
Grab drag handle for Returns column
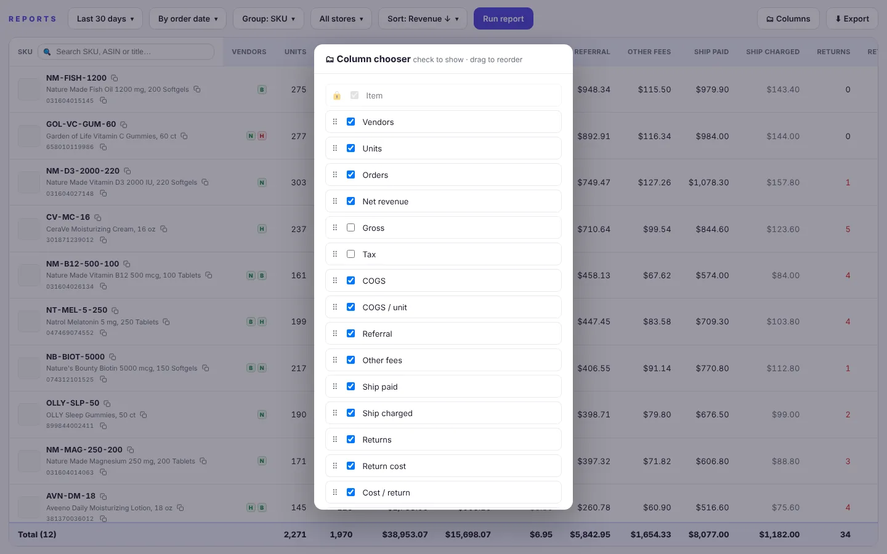click(x=335, y=440)
